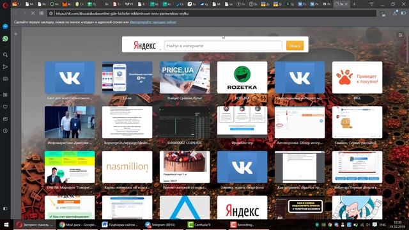The width and height of the screenshot is (409, 230).
Task: Open bookmarks heart icon in the sidebar
Action: (5, 107)
